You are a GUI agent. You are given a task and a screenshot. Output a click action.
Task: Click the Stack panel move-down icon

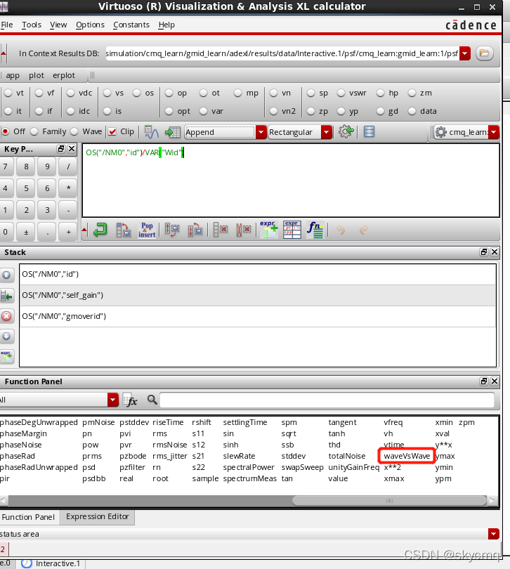[6, 336]
